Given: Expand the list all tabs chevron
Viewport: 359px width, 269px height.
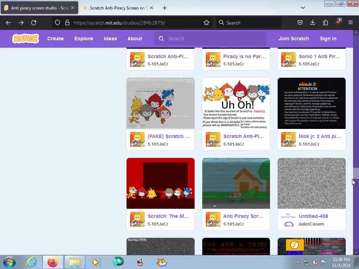Looking at the screenshot, I should click(303, 8).
